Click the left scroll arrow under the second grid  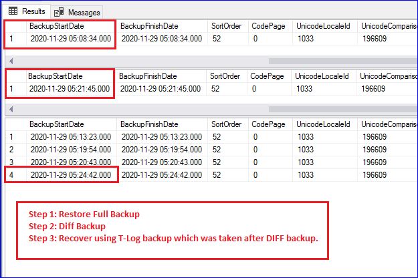[9, 109]
